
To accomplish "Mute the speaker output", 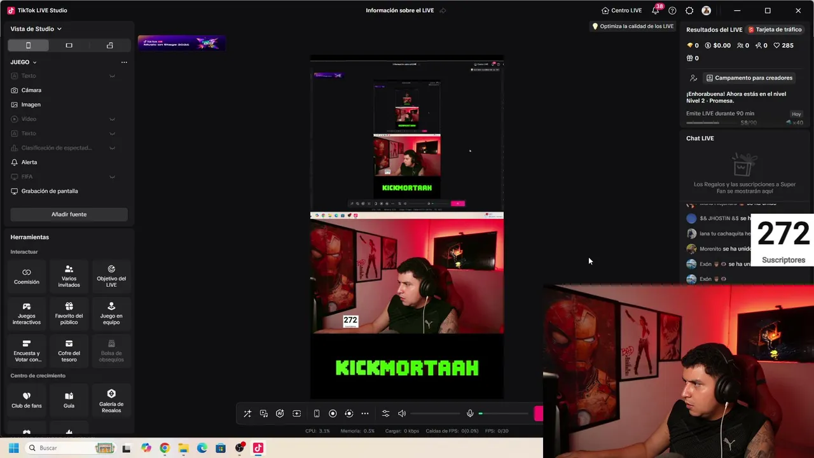I will click(402, 413).
